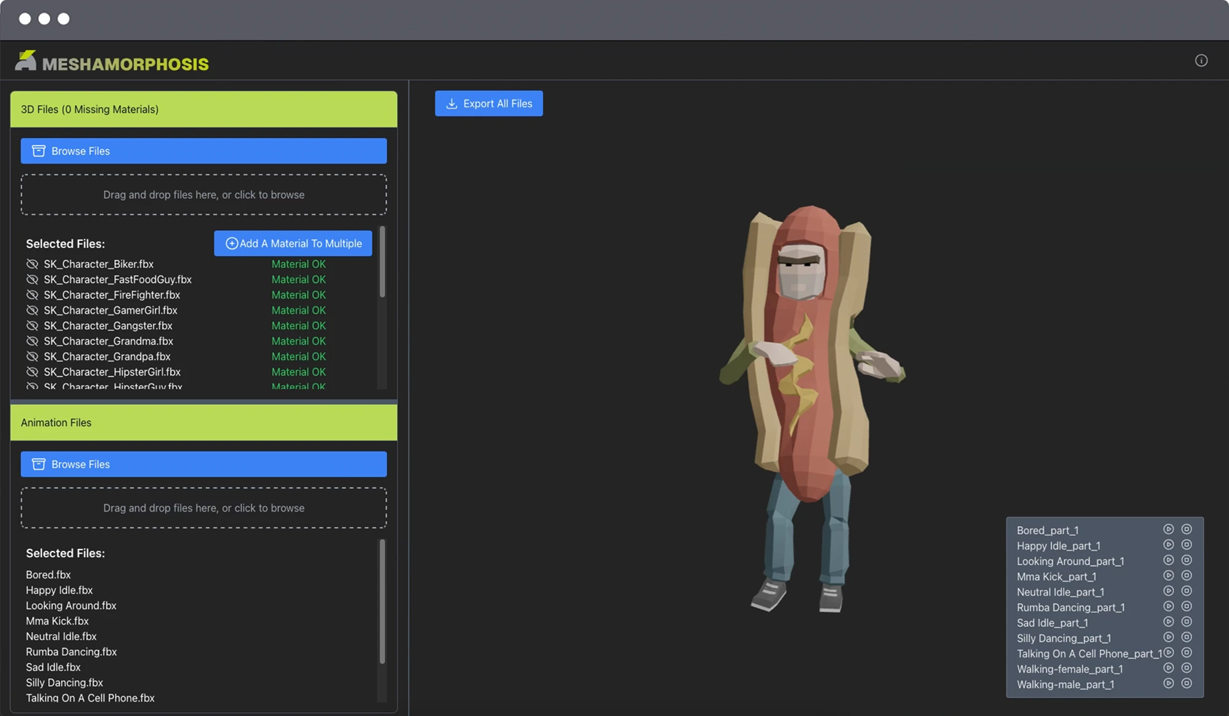Play the Sad Idle_part_1 animation
The height and width of the screenshot is (716, 1229).
pyautogui.click(x=1168, y=622)
